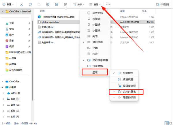Toggle 隐藏的项目 hidden items option
Viewport: 173px width, 125px height.
(129, 98)
